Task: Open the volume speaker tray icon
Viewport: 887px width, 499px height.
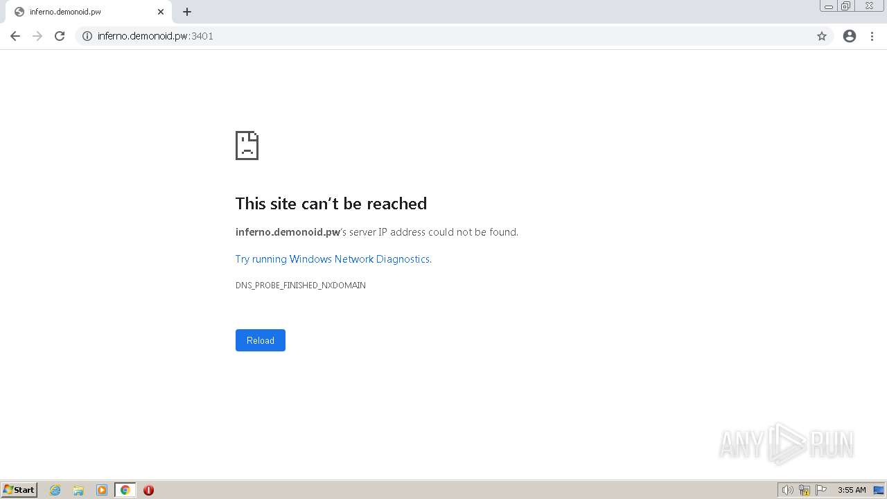Action: point(787,490)
